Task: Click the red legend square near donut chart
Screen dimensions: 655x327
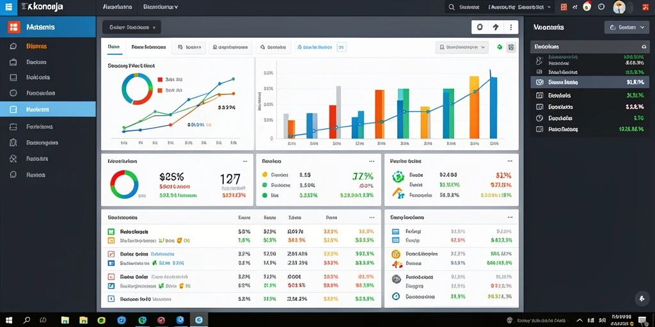Action: coord(159,79)
